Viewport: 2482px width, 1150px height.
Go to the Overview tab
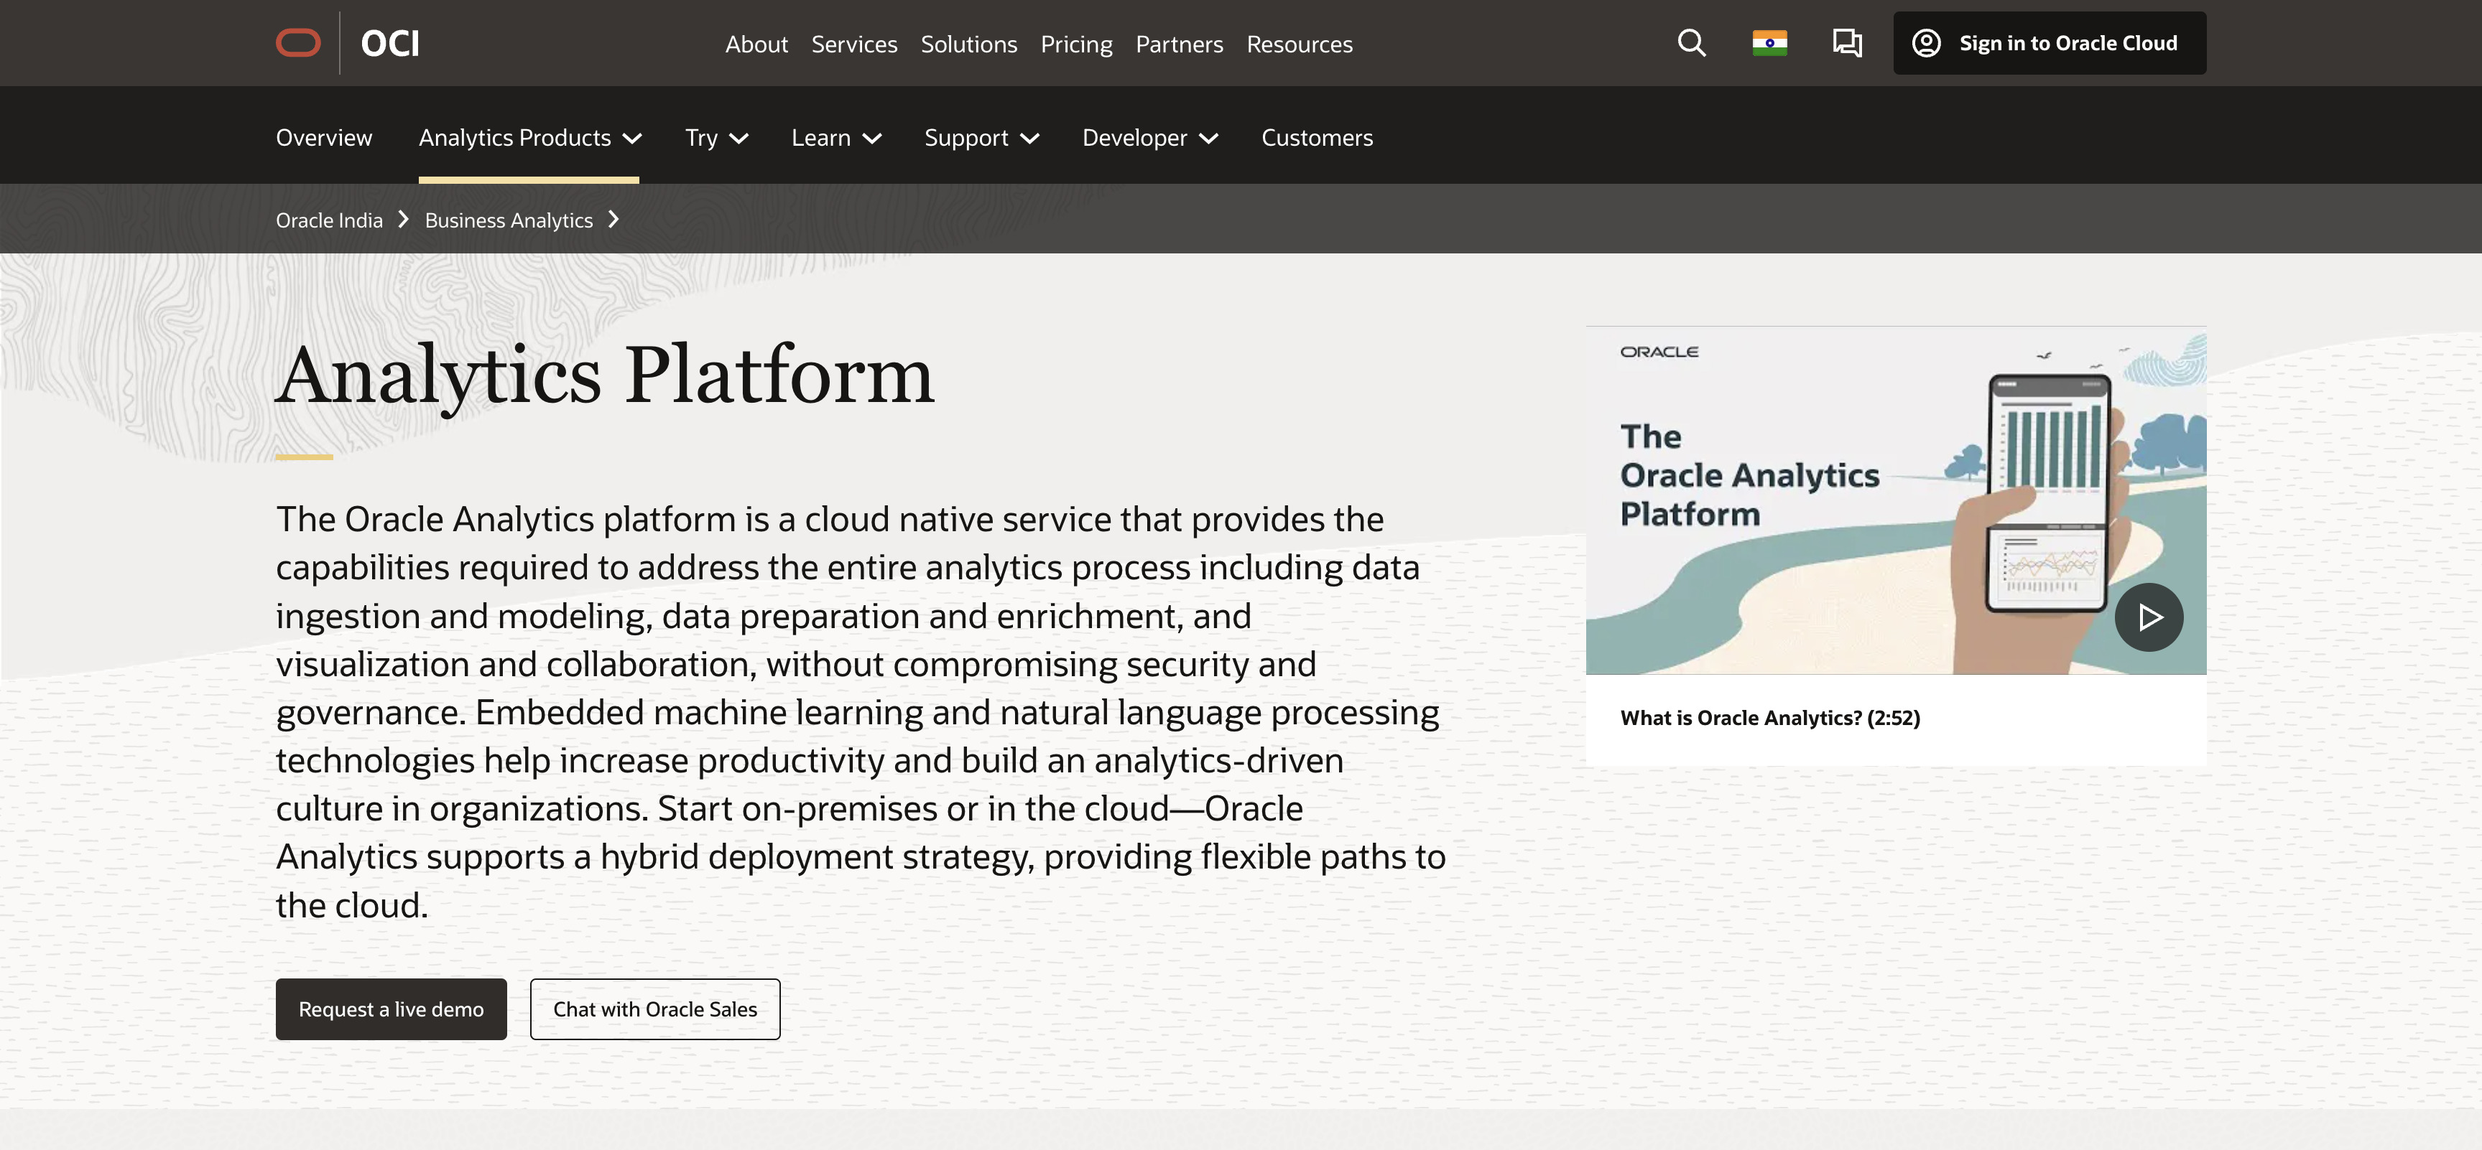coord(324,138)
